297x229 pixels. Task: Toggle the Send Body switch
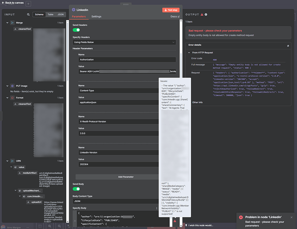pos(76,189)
